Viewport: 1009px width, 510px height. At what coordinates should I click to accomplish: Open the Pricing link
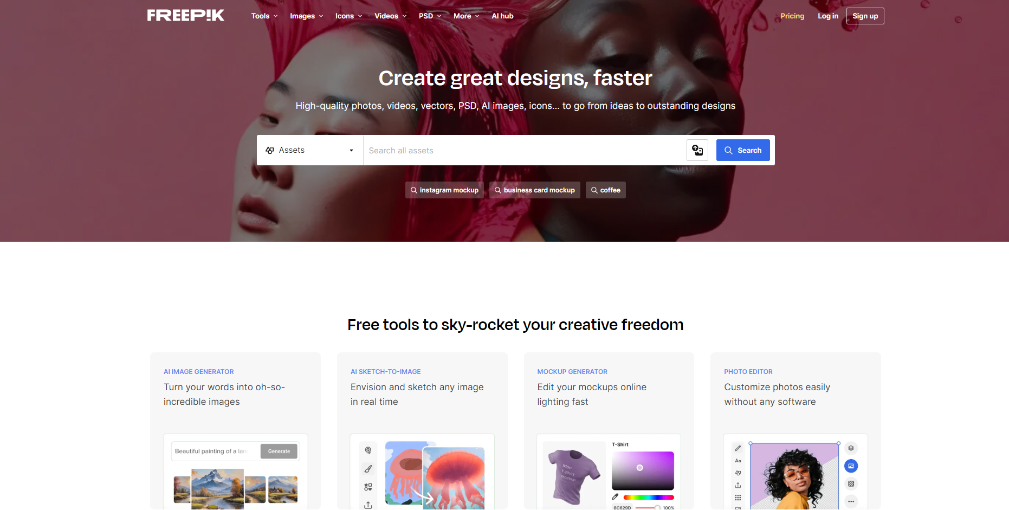click(792, 16)
